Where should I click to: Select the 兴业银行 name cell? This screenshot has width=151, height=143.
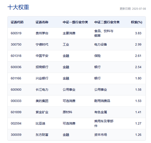click(x=42, y=78)
